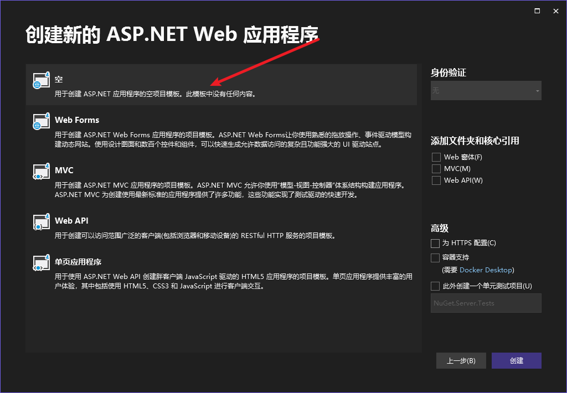Enable the MVC(M) core reference checkbox

(436, 169)
